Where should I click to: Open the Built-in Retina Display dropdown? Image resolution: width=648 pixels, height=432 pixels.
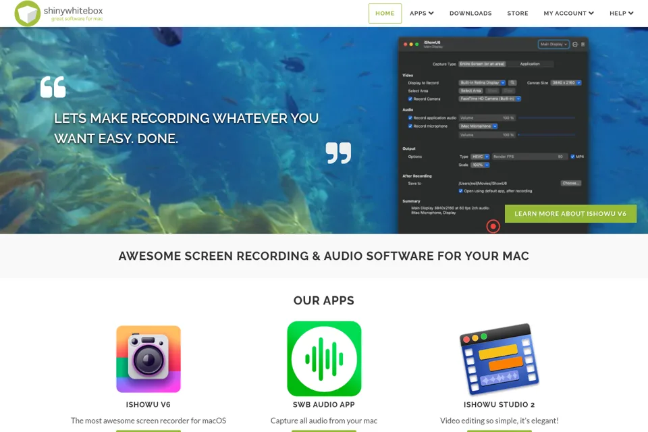482,82
